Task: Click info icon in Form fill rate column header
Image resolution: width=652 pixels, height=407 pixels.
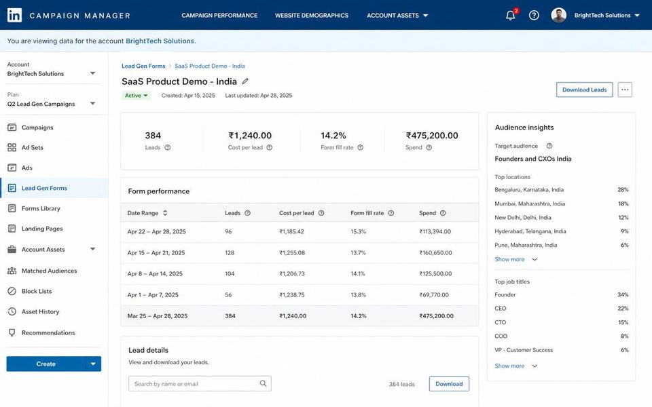Action: [x=391, y=213]
